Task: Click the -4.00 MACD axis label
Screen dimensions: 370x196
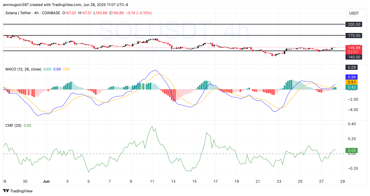Action: [x=352, y=109]
